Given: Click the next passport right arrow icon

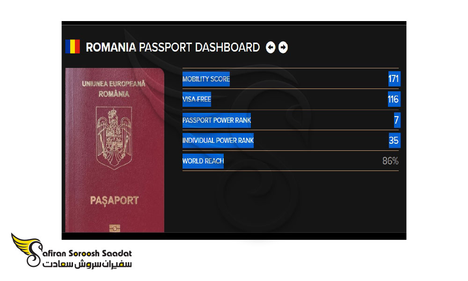Looking at the screenshot, I should pyautogui.click(x=283, y=47).
